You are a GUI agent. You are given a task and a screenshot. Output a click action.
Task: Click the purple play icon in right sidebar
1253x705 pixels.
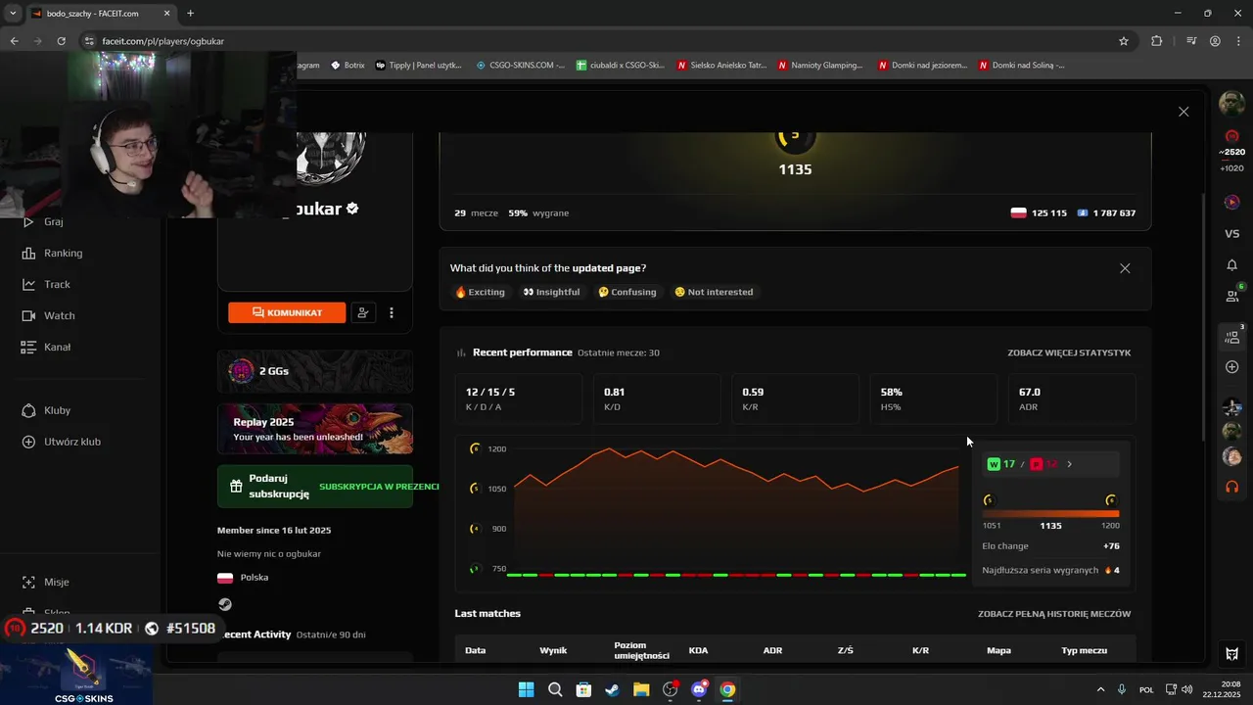[x=1232, y=202]
